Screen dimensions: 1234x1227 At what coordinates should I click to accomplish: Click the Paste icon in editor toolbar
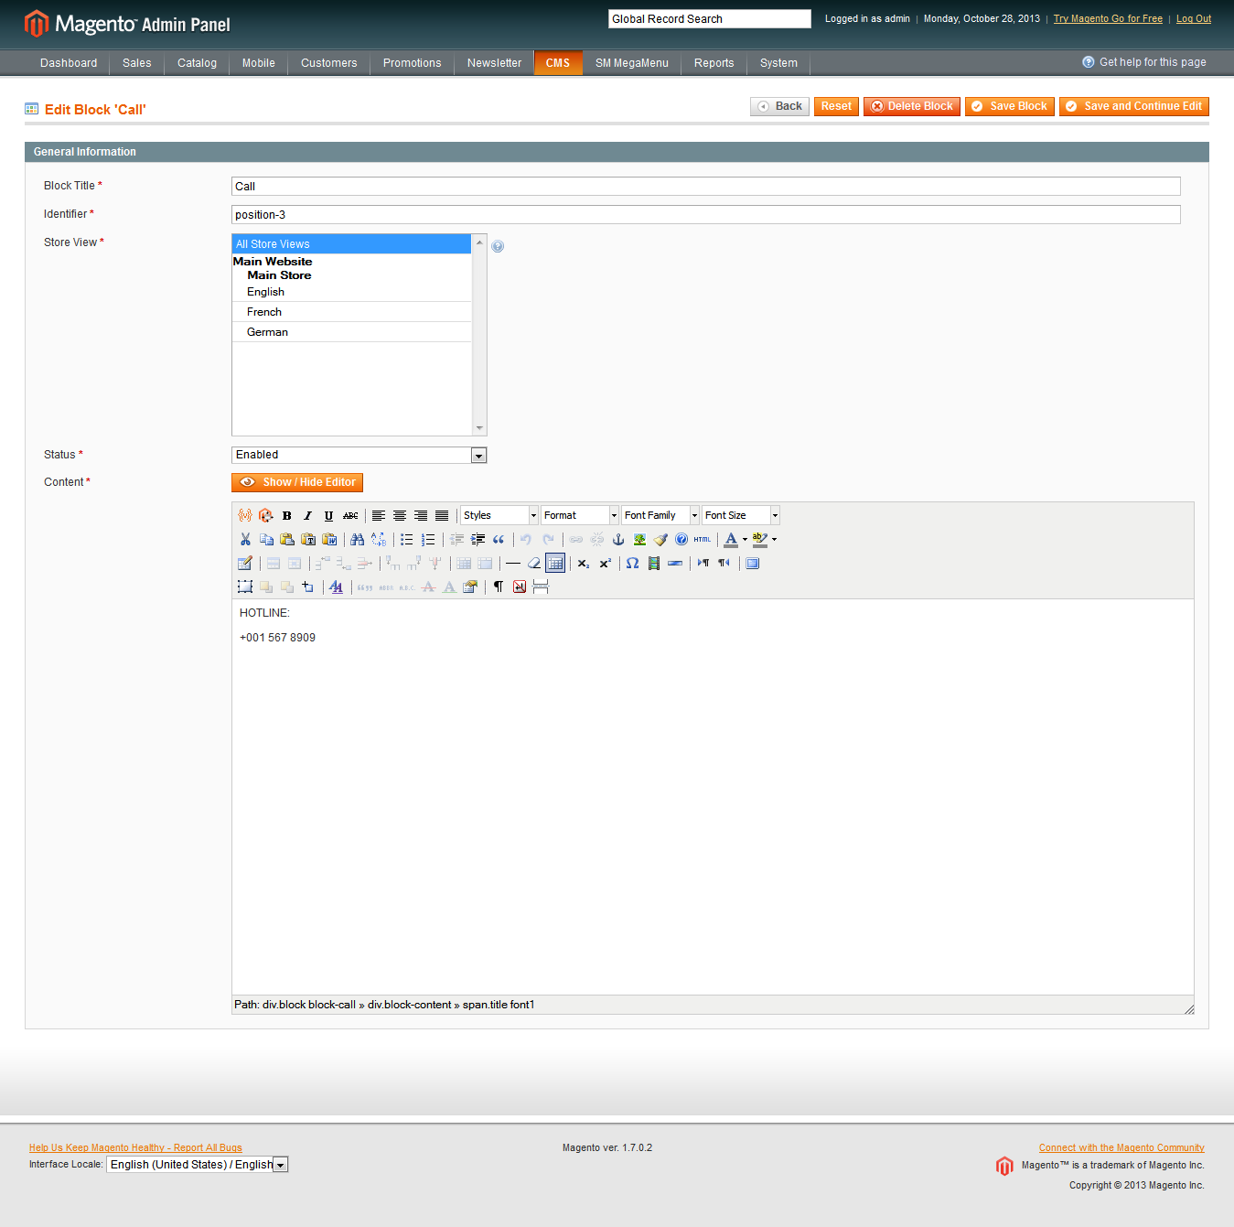287,539
